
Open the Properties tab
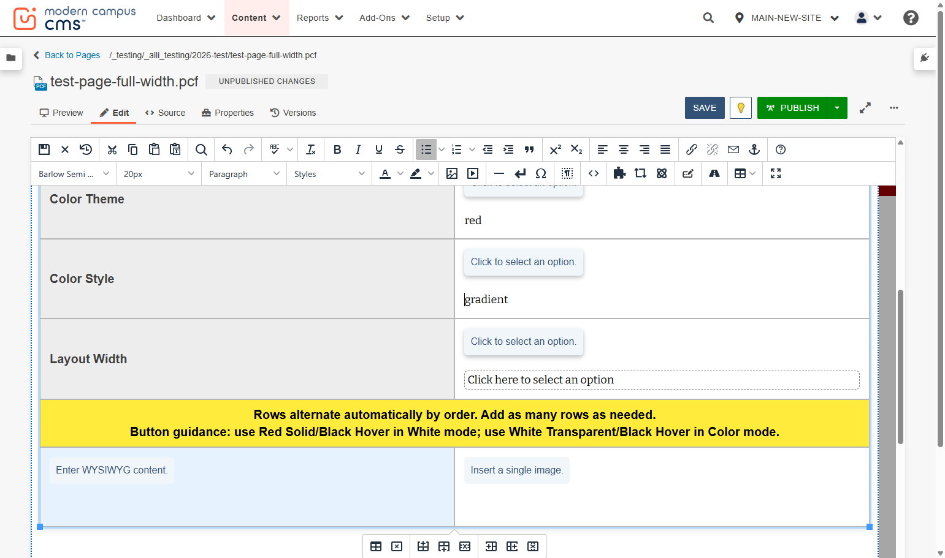click(228, 113)
